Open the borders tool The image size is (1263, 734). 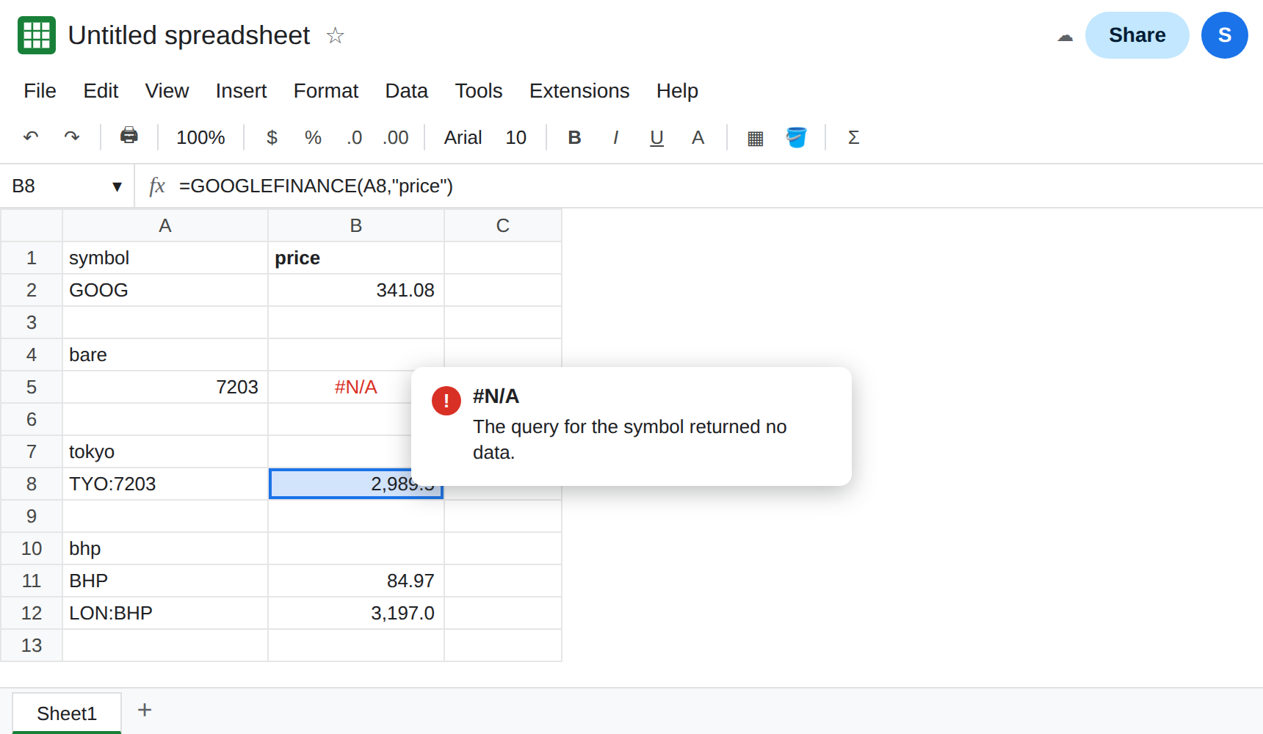click(x=755, y=138)
